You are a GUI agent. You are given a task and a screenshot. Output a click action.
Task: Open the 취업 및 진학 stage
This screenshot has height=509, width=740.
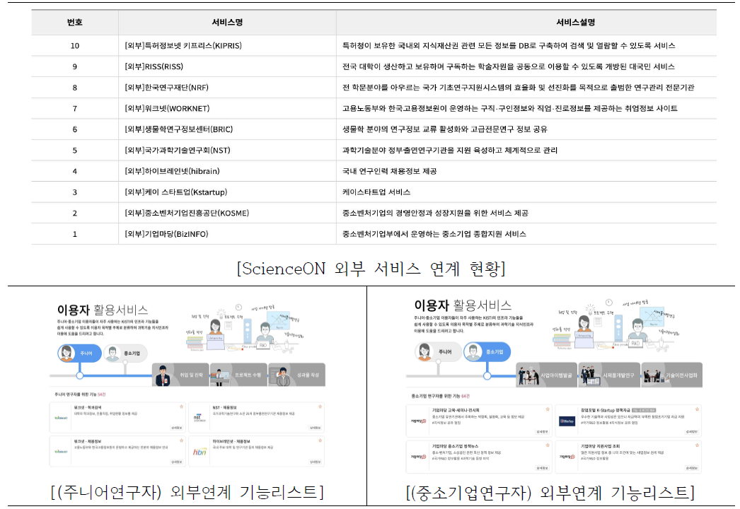point(180,375)
